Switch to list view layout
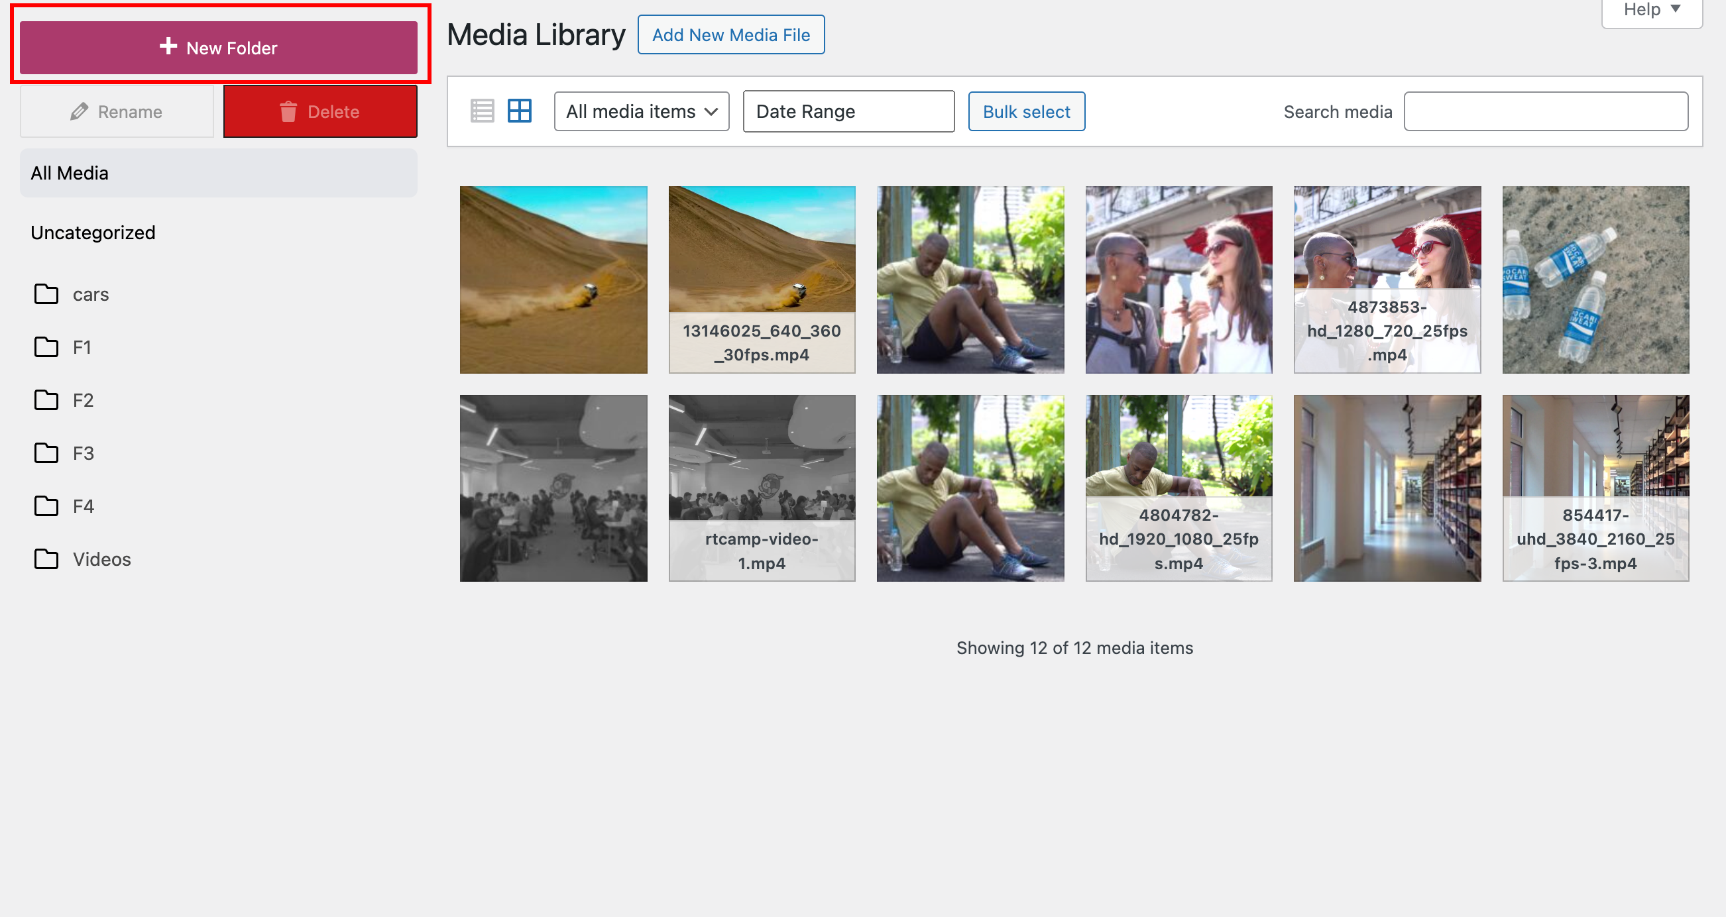Screen dimensions: 1726x917 coord(482,110)
